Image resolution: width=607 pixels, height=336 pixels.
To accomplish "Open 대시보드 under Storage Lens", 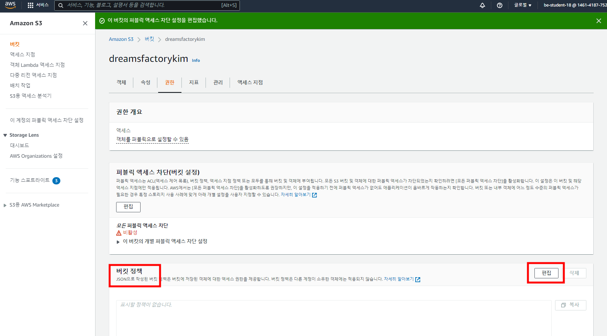I will [x=19, y=145].
